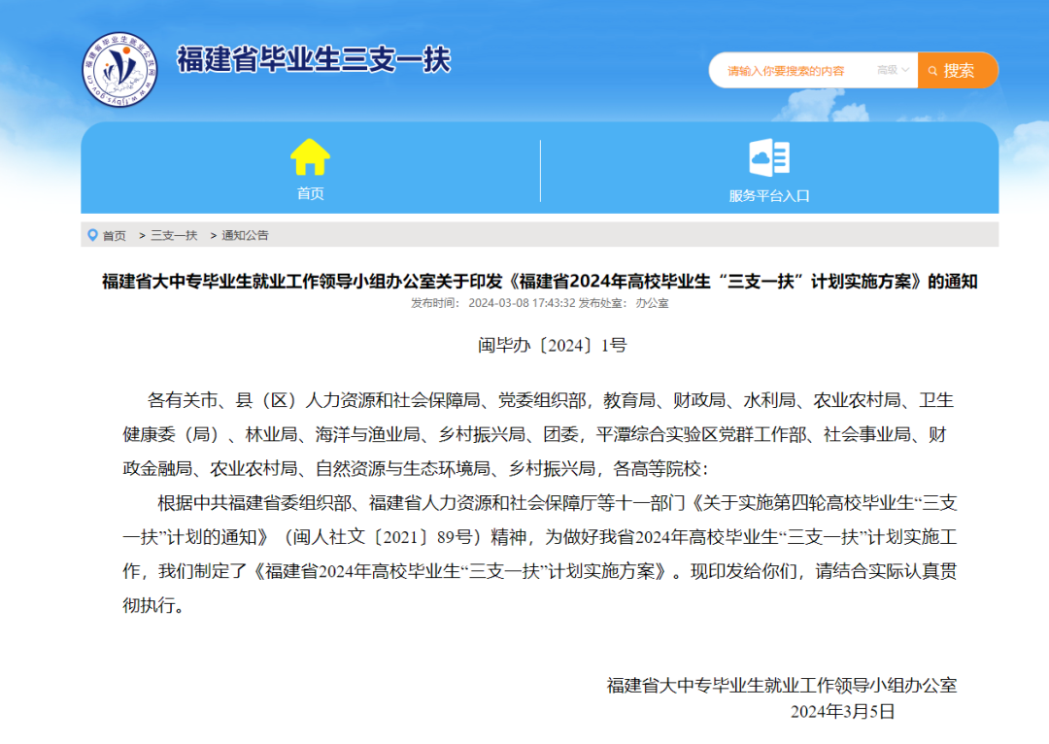1049x744 pixels.
Task: Click the magnifier icon in the search button
Action: (x=932, y=70)
